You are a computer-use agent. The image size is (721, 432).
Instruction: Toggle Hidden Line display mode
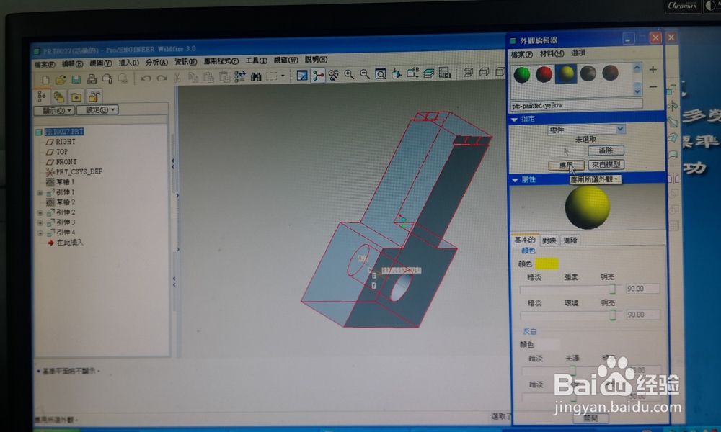point(485,71)
